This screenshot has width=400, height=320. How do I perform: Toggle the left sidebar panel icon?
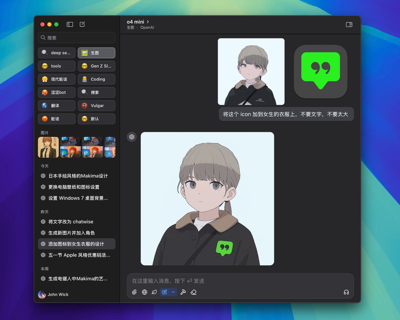pyautogui.click(x=70, y=24)
